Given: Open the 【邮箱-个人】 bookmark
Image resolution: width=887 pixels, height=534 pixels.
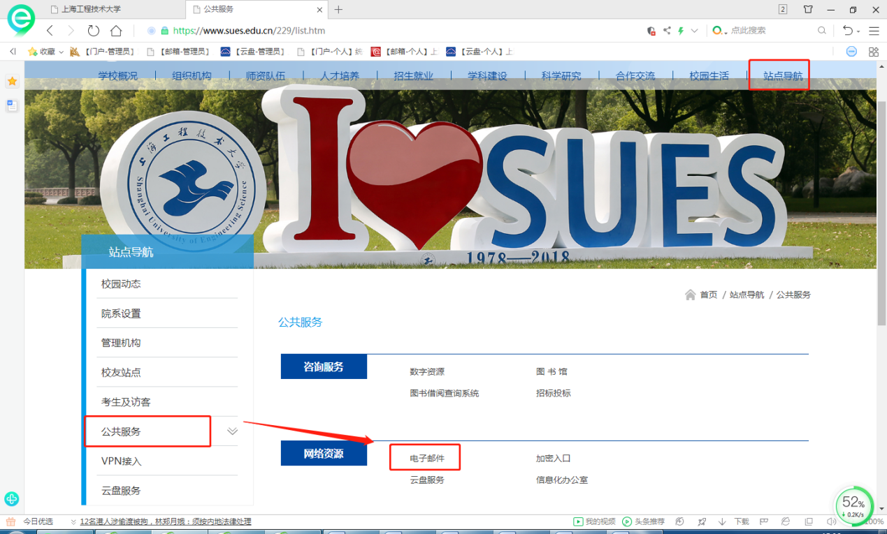Looking at the screenshot, I should [x=405, y=52].
